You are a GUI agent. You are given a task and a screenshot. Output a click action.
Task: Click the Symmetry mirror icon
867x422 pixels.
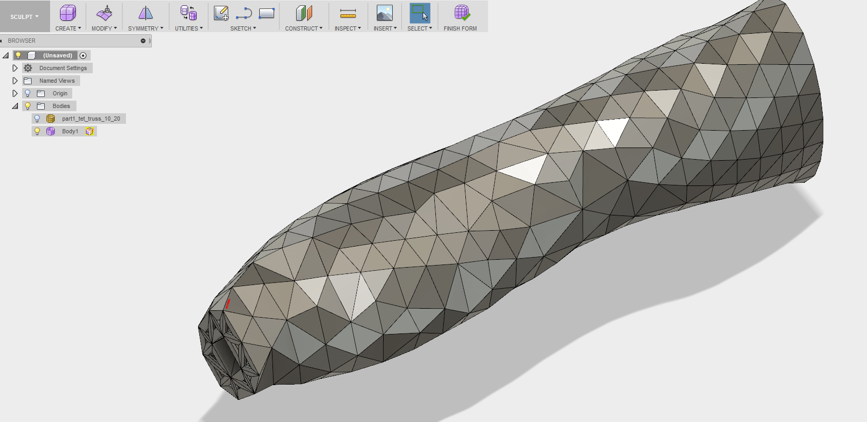(145, 13)
